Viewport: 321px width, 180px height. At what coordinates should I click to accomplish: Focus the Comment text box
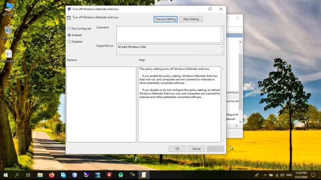(169, 34)
